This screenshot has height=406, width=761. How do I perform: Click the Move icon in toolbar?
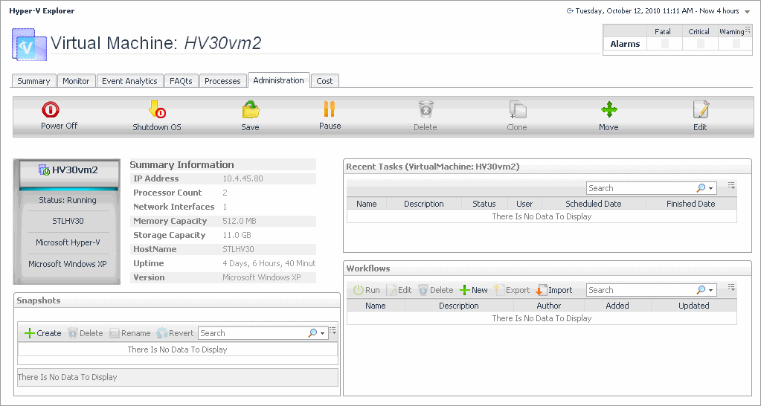pyautogui.click(x=609, y=111)
